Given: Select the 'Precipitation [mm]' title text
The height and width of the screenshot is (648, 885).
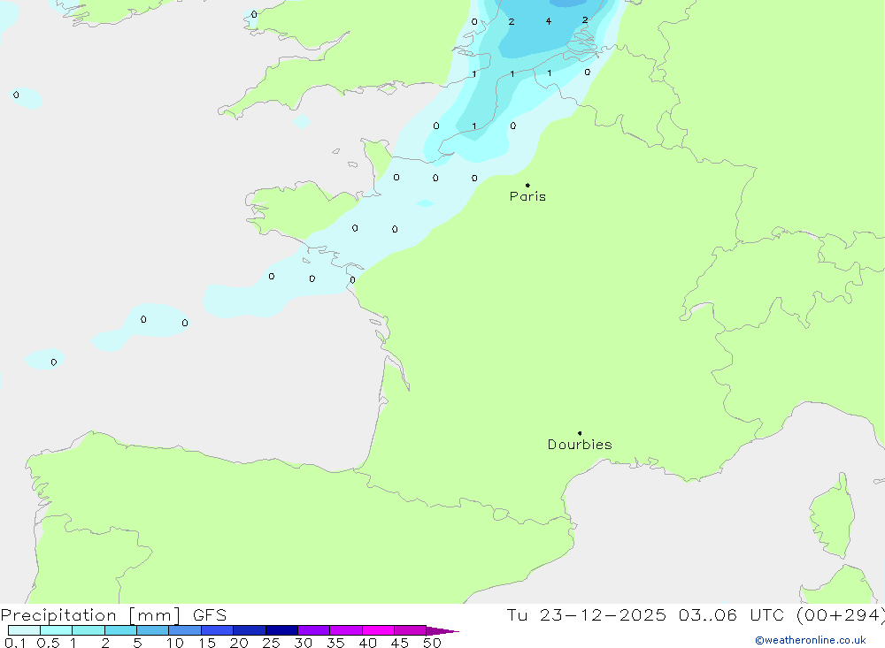Looking at the screenshot, I should [x=91, y=615].
